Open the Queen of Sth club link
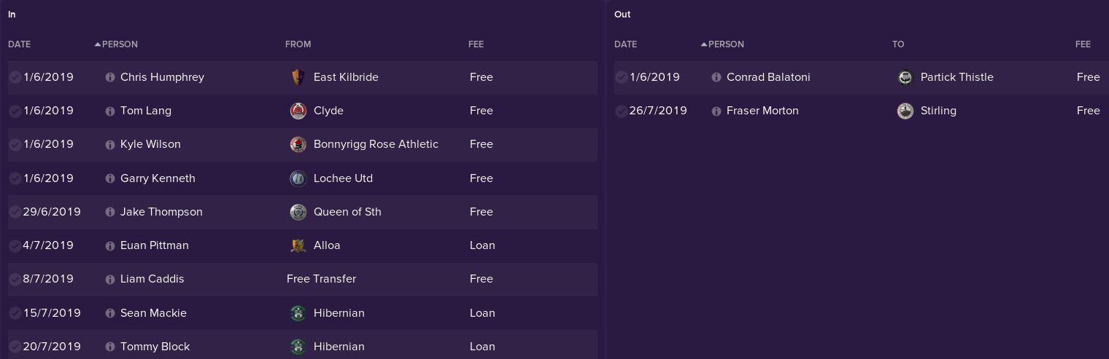 coord(347,212)
